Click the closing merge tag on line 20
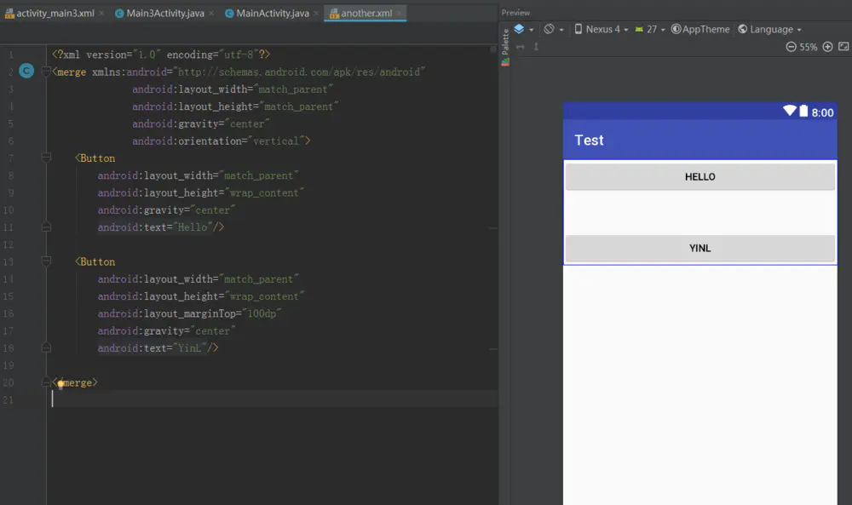The image size is (852, 505). coord(75,382)
